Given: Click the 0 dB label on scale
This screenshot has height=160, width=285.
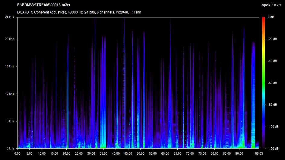Looking at the screenshot, I should 272,17.
